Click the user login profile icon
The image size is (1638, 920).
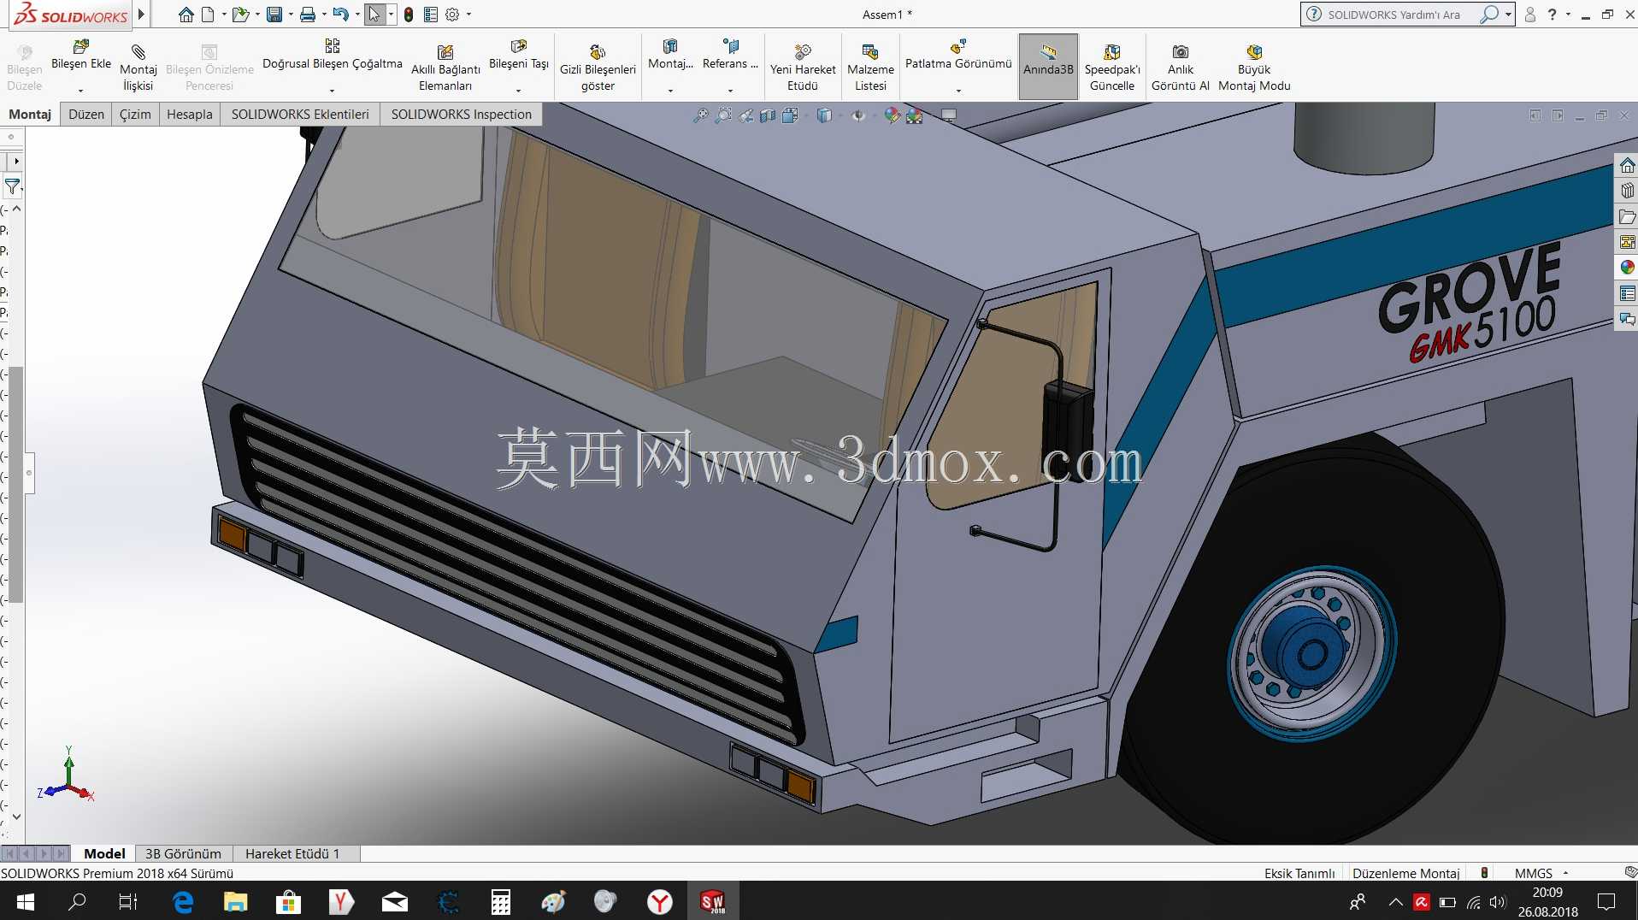(1530, 15)
